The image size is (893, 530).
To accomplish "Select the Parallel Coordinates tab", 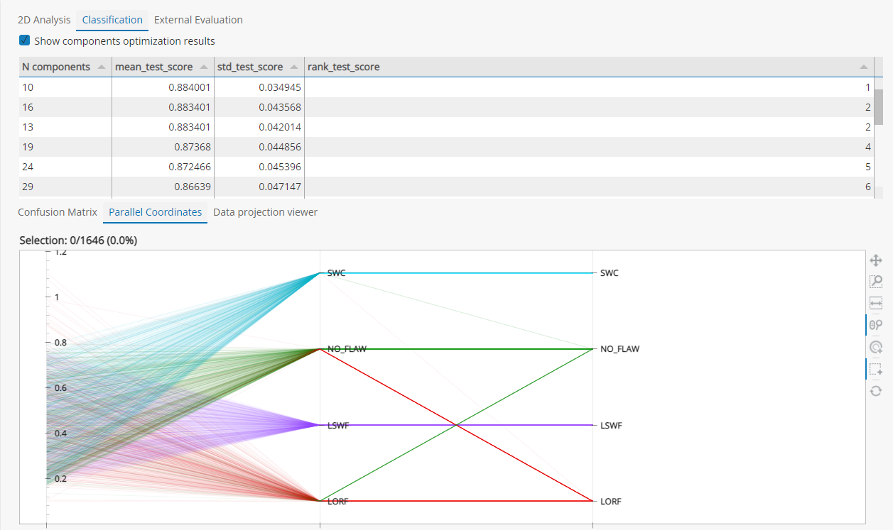I will click(156, 212).
